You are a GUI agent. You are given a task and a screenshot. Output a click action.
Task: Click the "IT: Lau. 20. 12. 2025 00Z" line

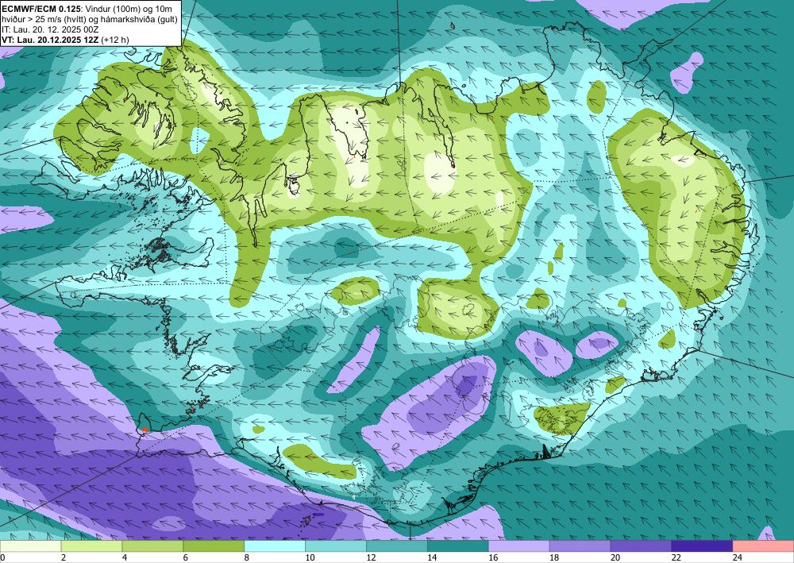(50, 29)
